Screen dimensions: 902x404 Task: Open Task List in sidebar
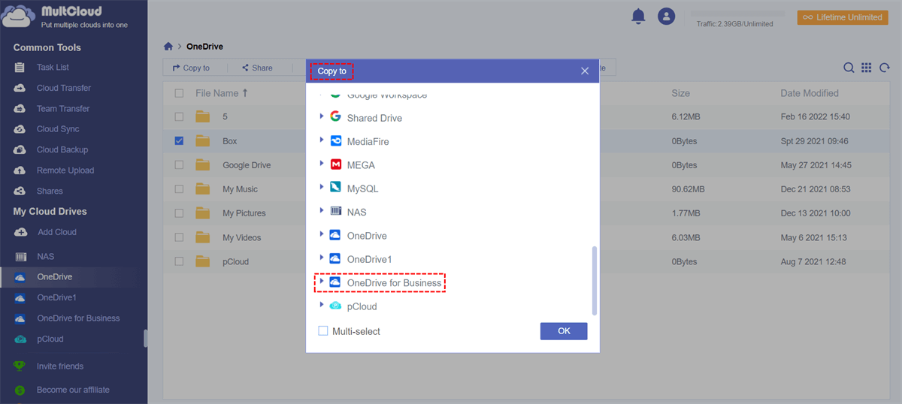tap(53, 68)
